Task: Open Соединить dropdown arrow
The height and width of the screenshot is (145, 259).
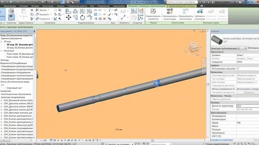Action: 52,19
